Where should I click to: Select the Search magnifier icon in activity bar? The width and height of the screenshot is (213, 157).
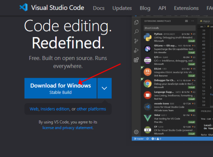(x=136, y=32)
